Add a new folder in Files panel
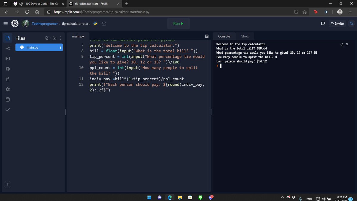Viewport: 357px width, 201px height. pyautogui.click(x=54, y=38)
